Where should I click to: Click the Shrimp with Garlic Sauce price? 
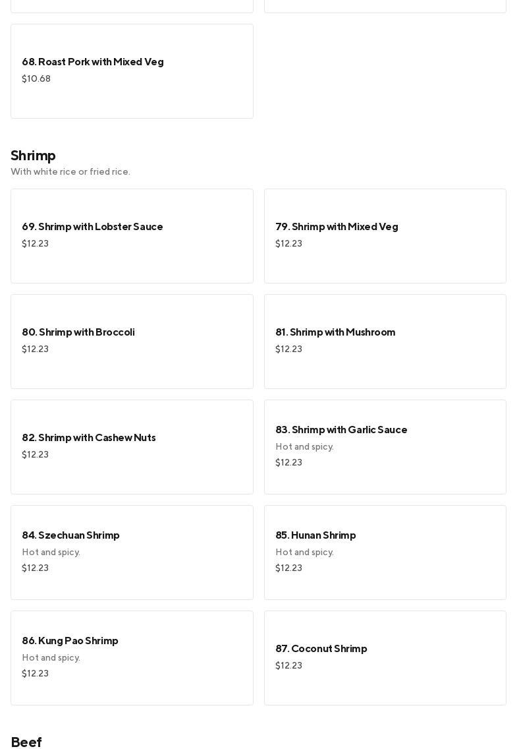coord(288,463)
